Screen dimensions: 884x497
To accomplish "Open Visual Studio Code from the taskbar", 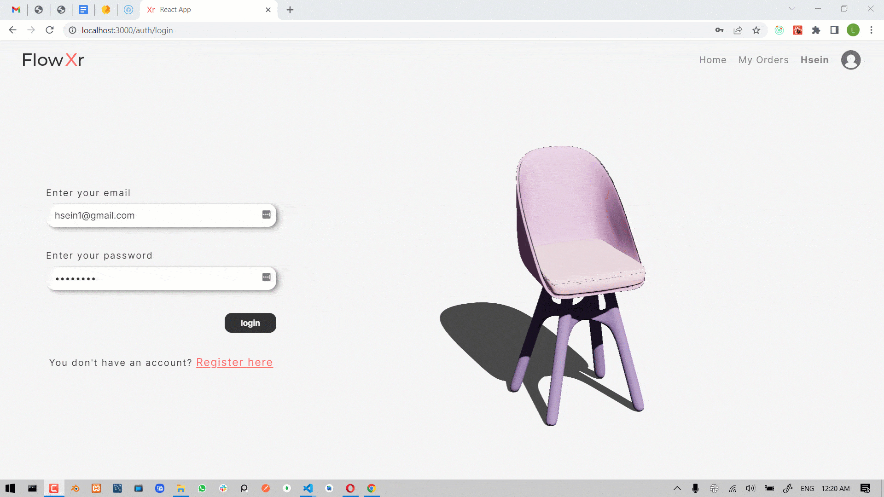I will pos(308,488).
